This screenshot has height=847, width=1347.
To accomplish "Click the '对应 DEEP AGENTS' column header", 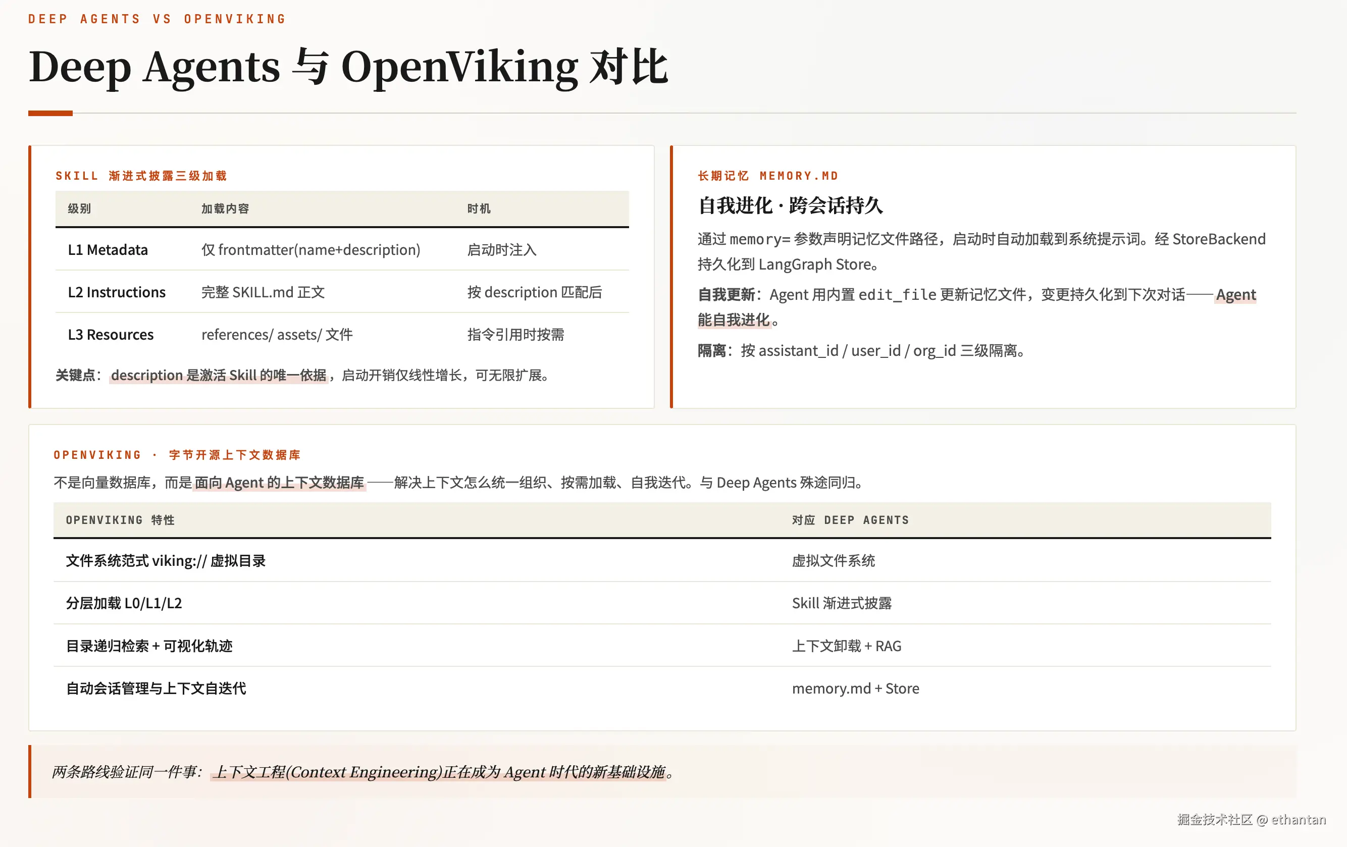I will (x=850, y=520).
